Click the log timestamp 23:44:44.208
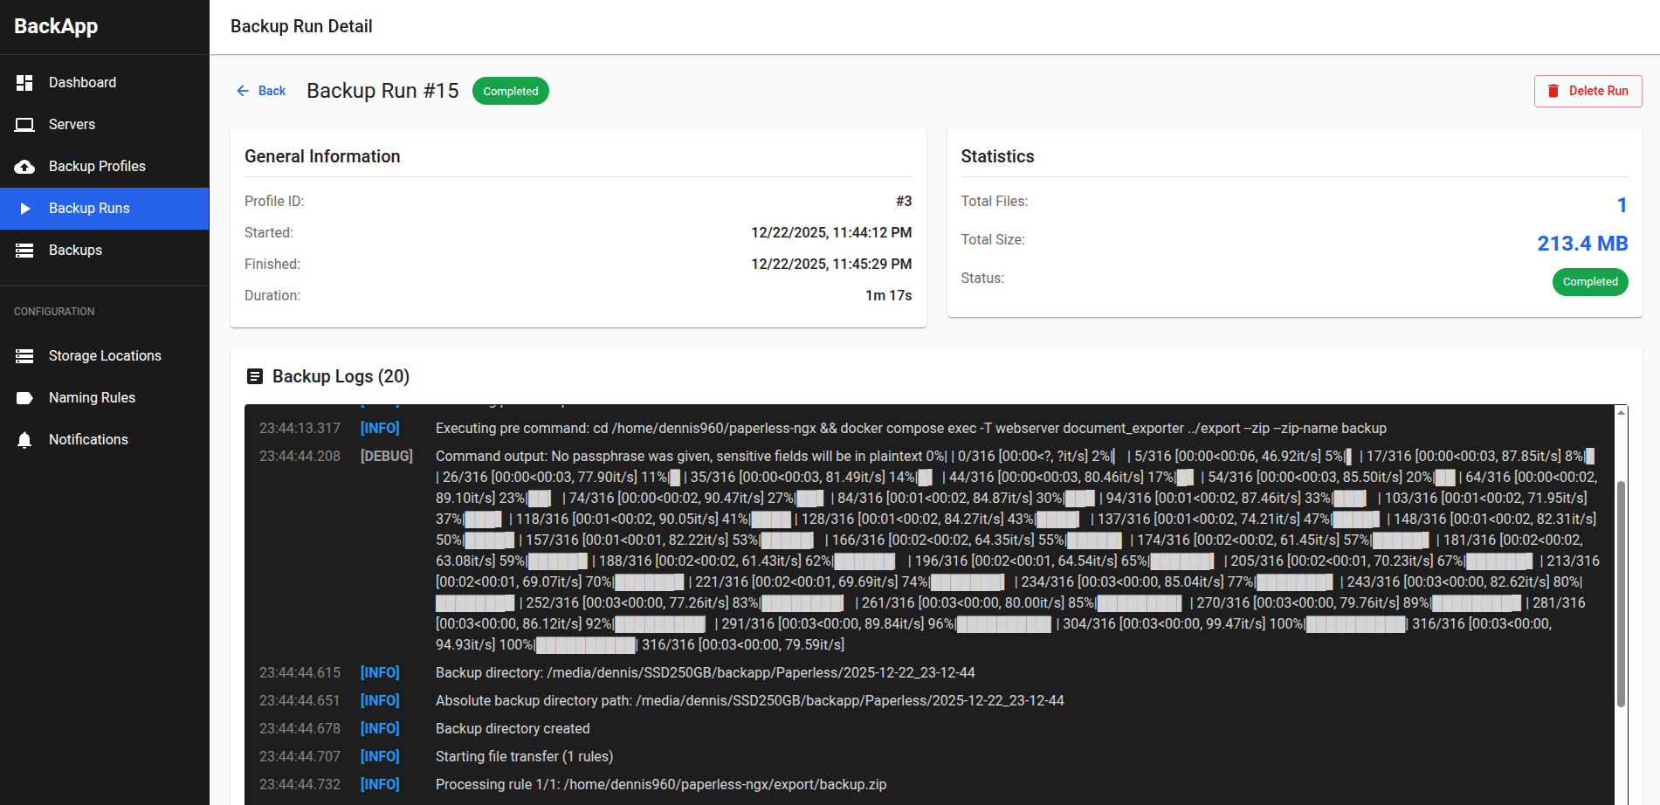The height and width of the screenshot is (805, 1660). pos(300,457)
